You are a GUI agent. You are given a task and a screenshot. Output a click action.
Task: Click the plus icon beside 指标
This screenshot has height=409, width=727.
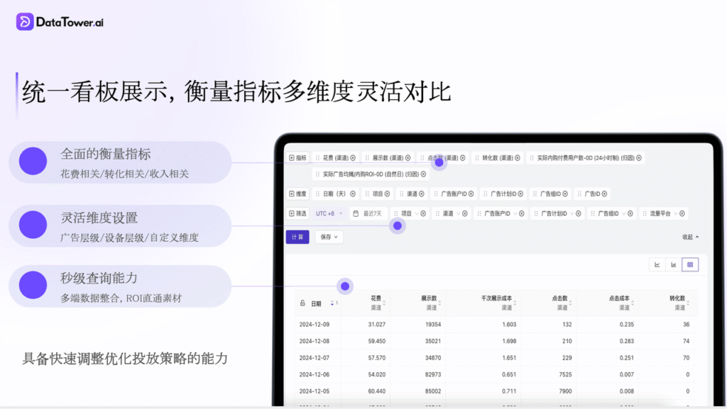pos(291,157)
